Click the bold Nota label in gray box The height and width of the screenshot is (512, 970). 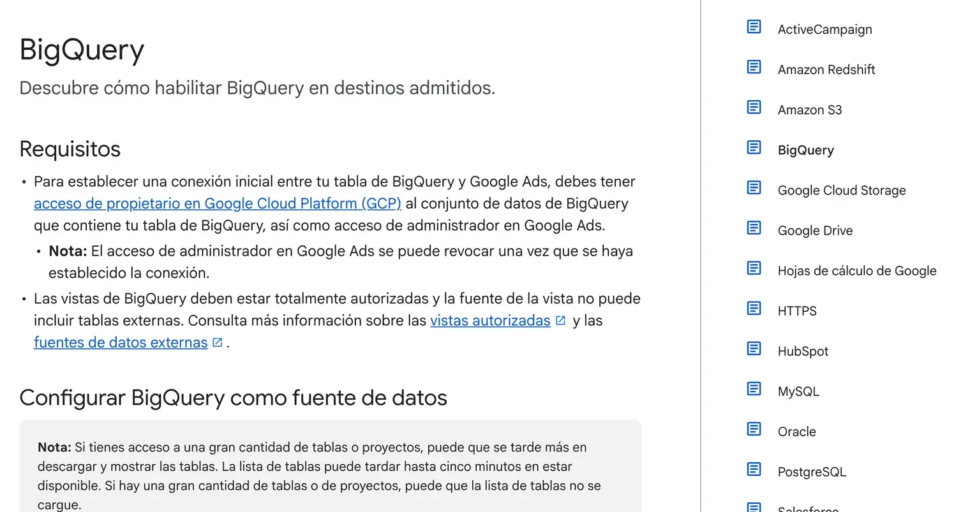(54, 447)
